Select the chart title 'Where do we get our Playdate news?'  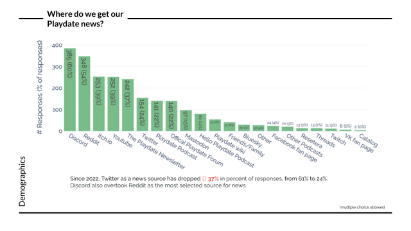(85, 19)
